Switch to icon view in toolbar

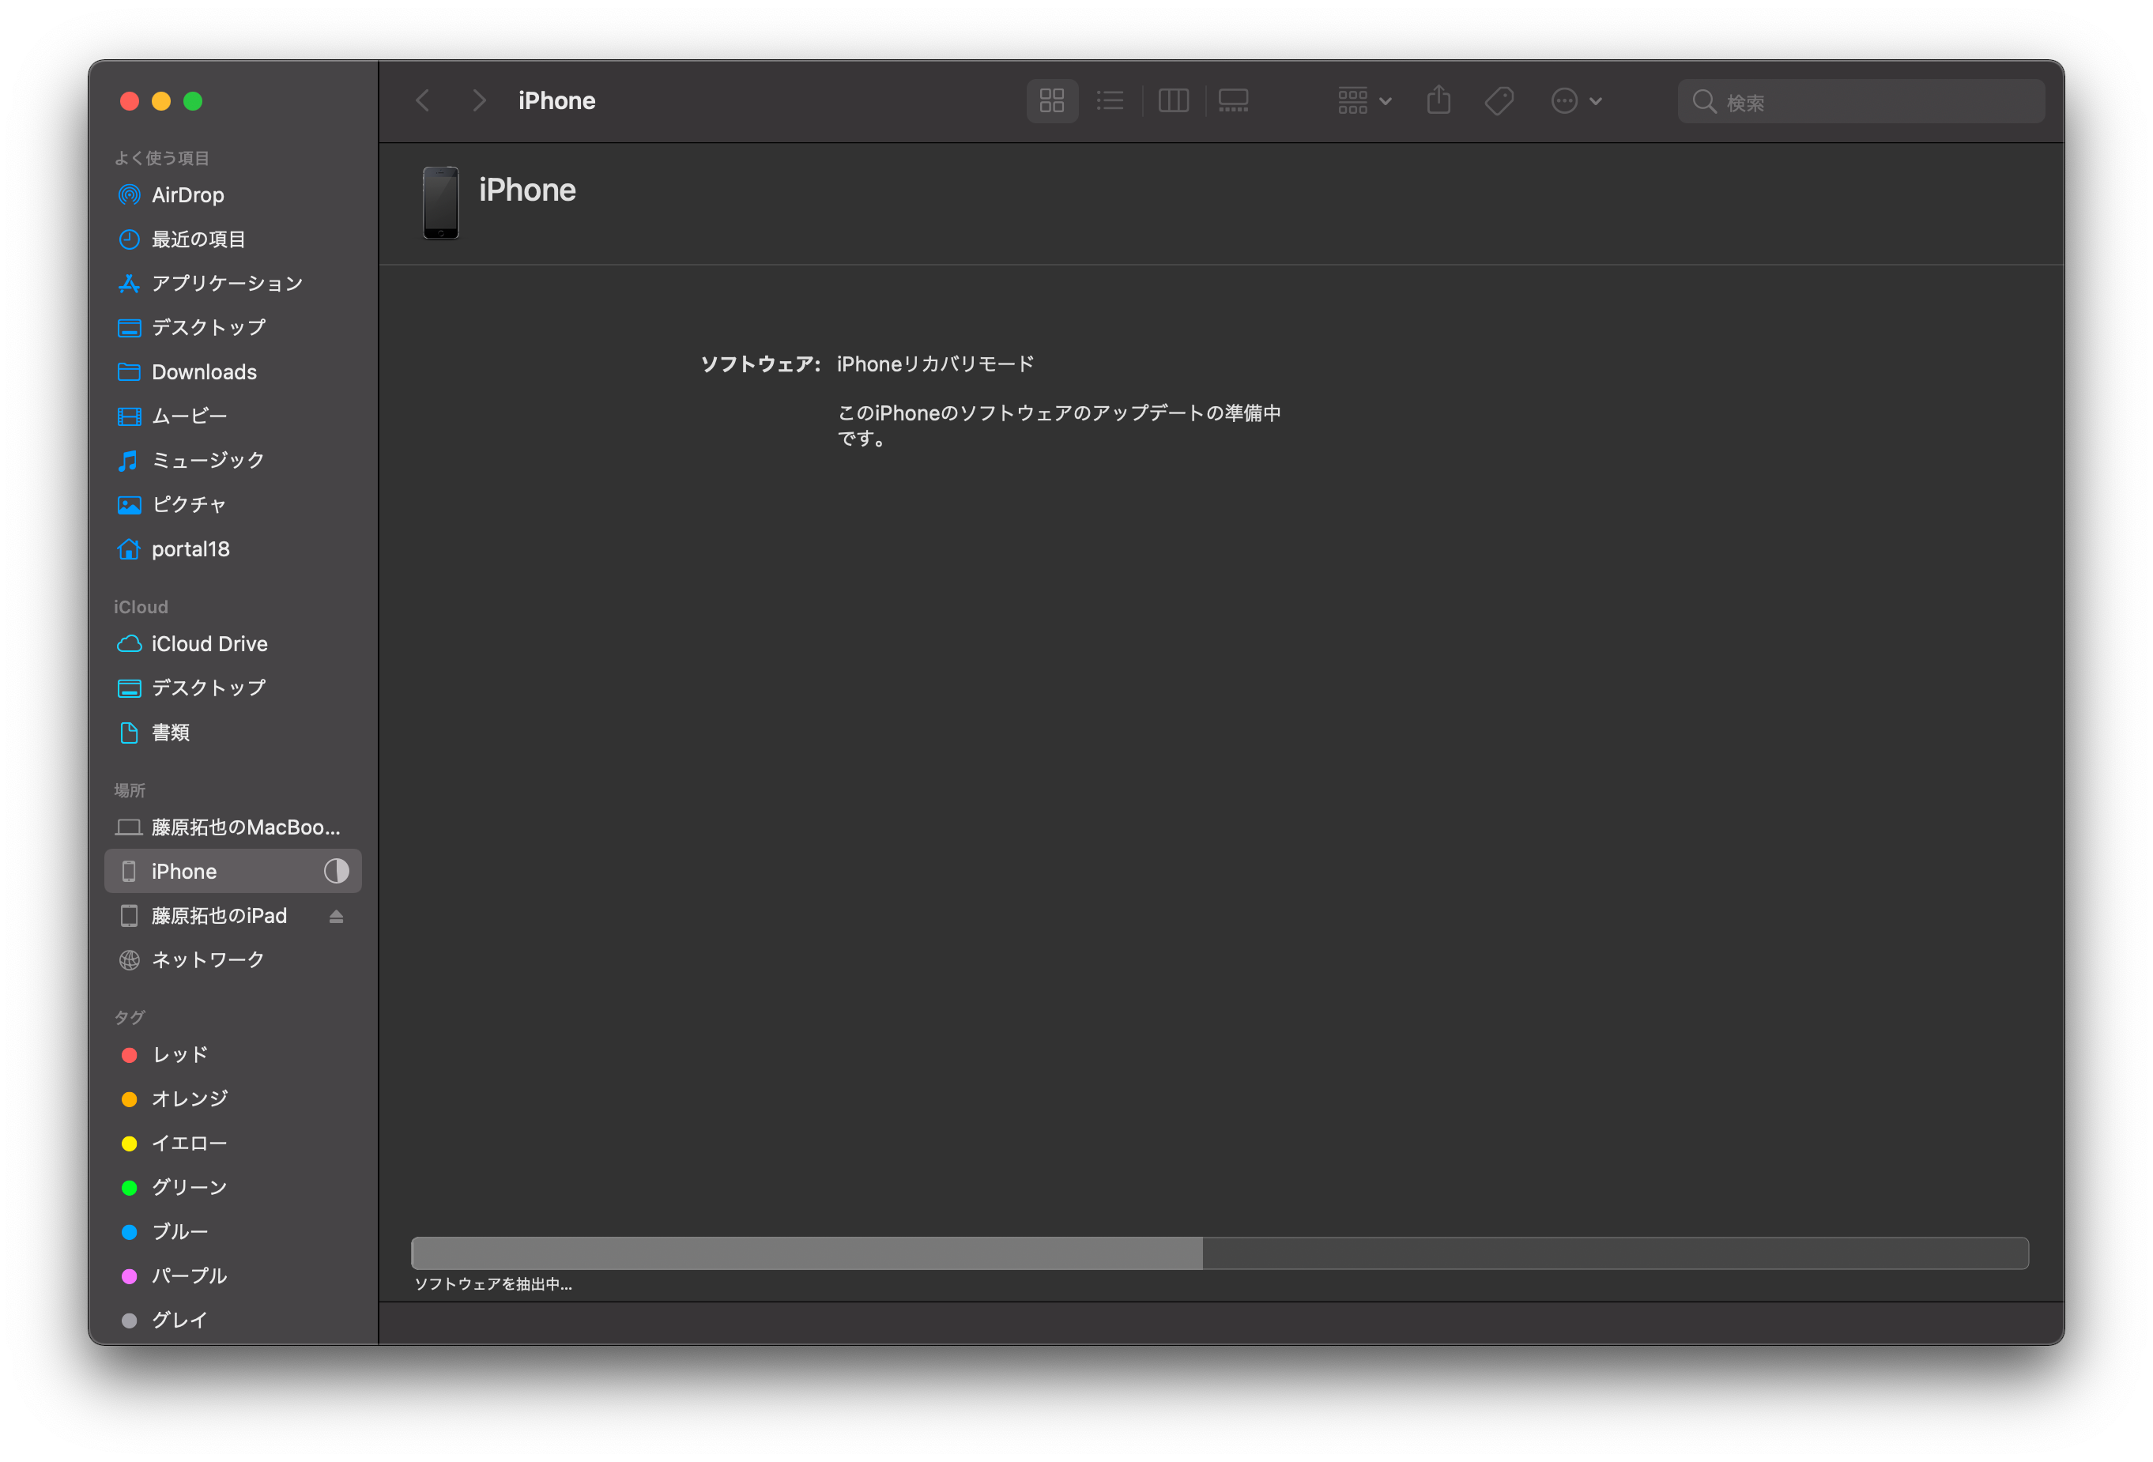[1051, 100]
